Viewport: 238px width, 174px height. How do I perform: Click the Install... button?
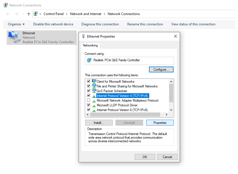point(99,123)
